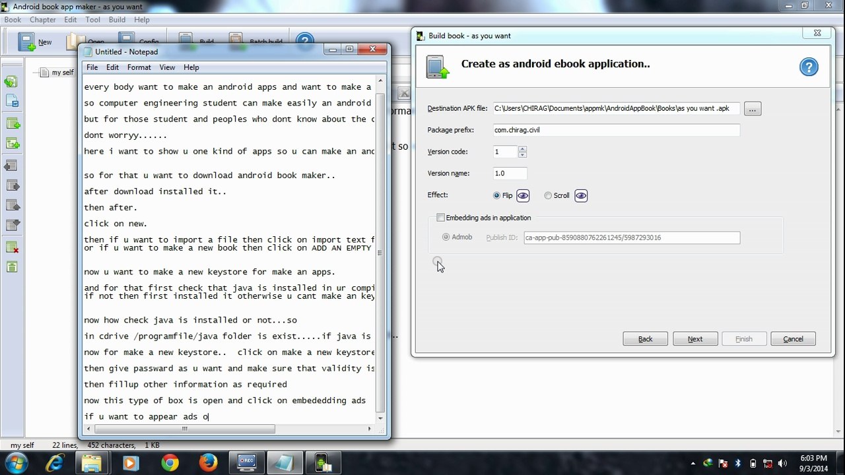Launch Google Chrome from taskbar
Image resolution: width=845 pixels, height=475 pixels.
click(170, 463)
